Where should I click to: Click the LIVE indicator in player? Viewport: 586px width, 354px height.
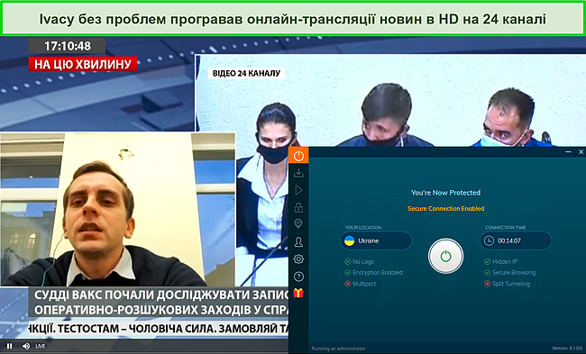coord(41,346)
